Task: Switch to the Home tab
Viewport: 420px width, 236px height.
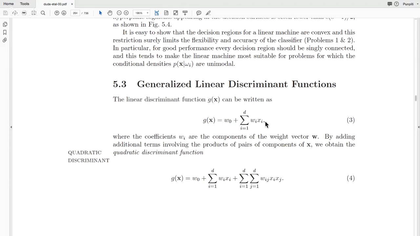Action: click(x=9, y=4)
